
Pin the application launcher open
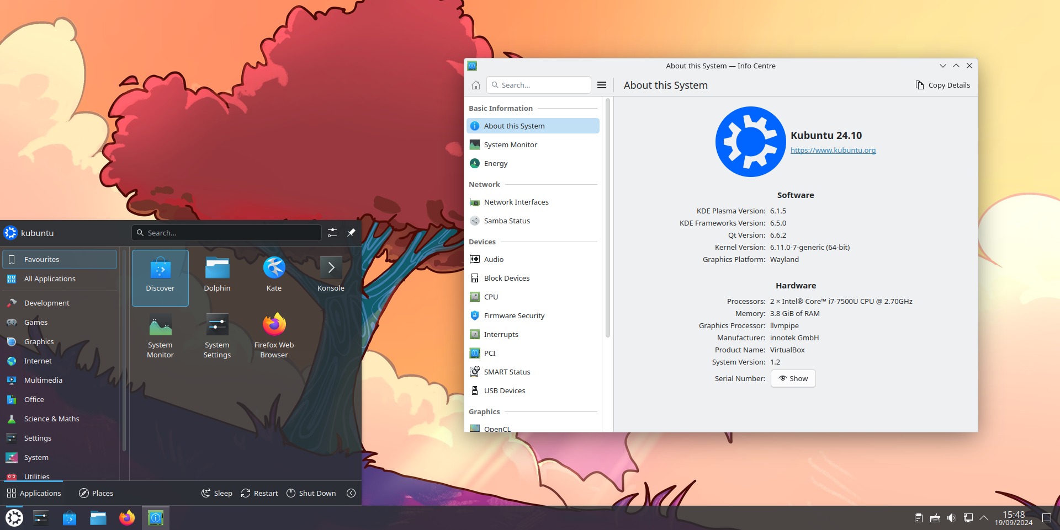click(x=351, y=233)
